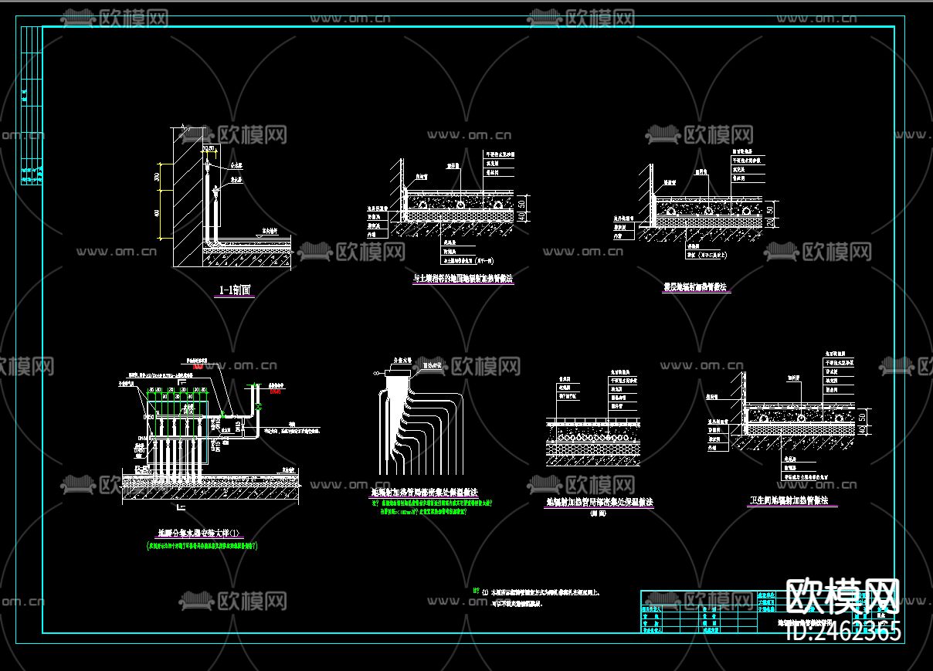This screenshot has height=671, width=933.
Task: Click the "300" dimension in 1-1 section
Action: tap(157, 177)
